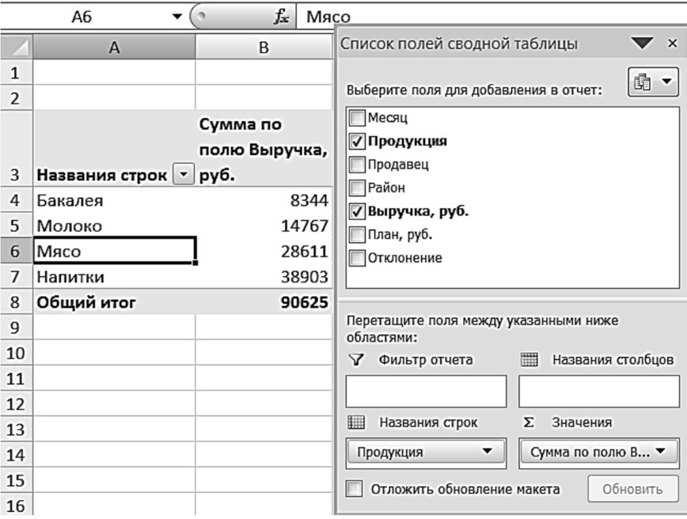
Task: Select row 8 header
Action: [x=16, y=302]
